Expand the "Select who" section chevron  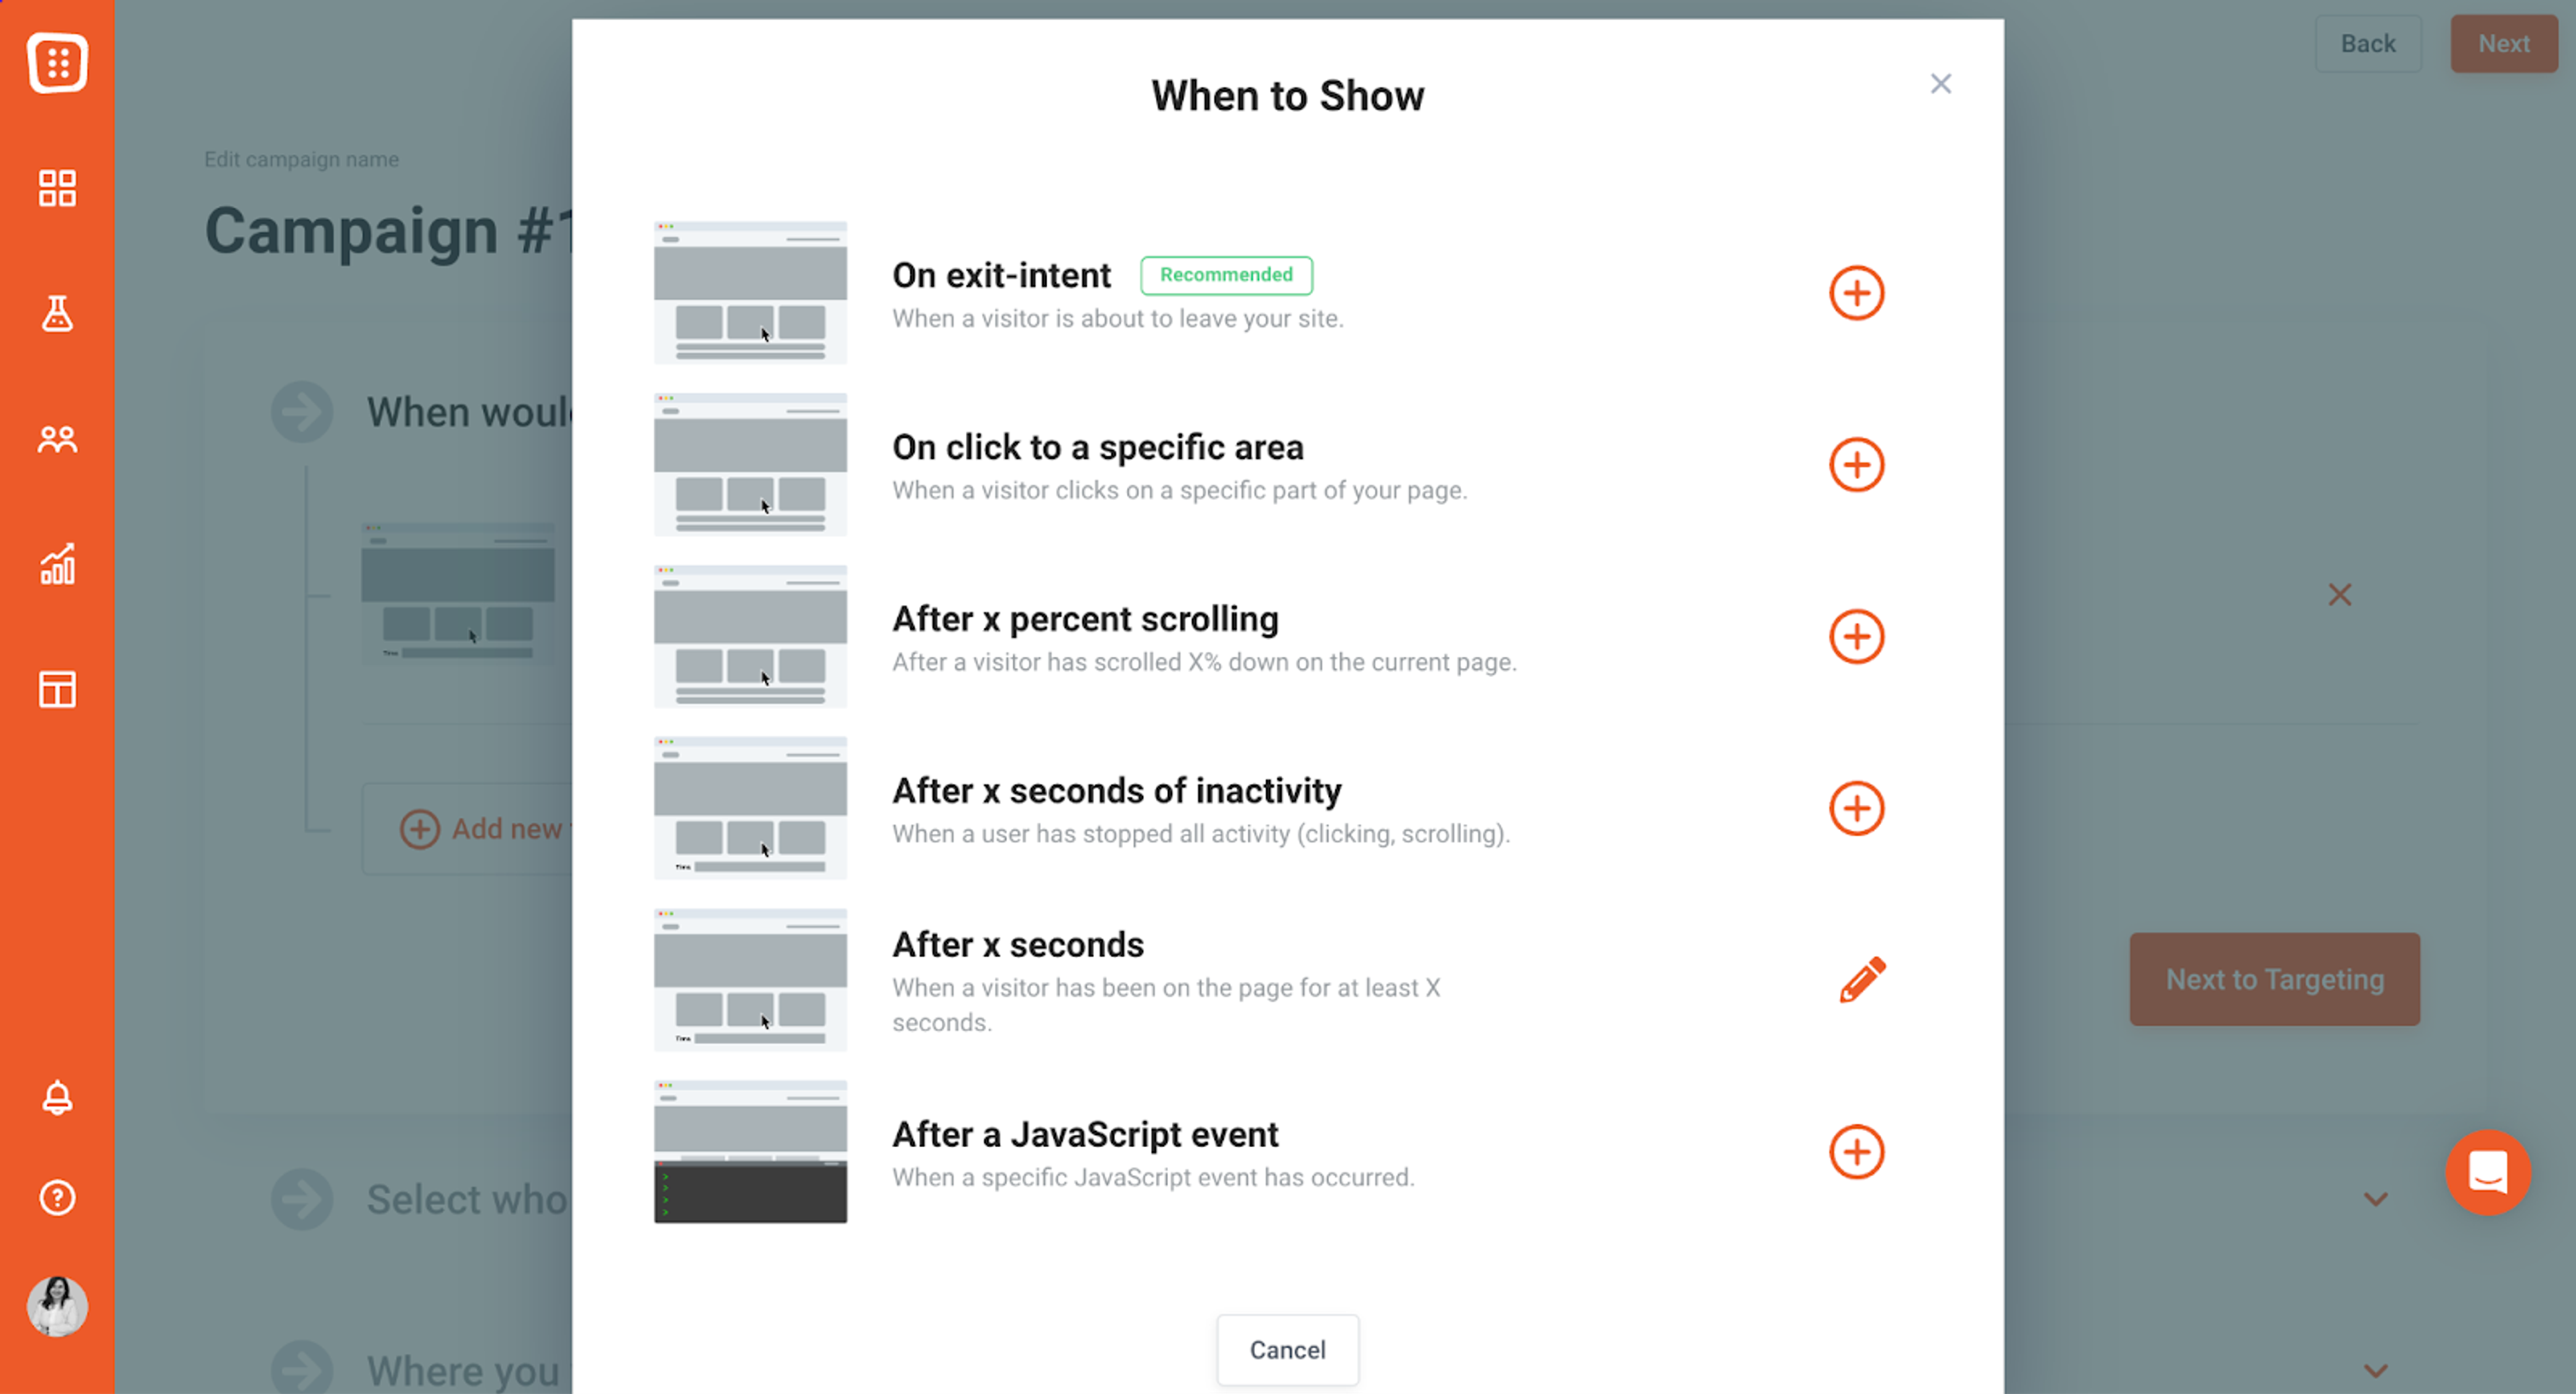point(2376,1199)
